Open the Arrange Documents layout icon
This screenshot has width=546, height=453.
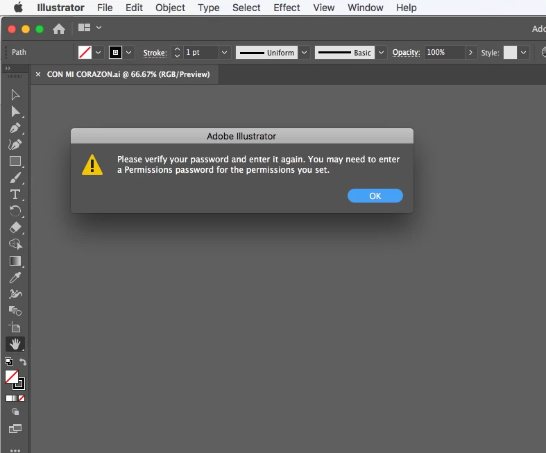pyautogui.click(x=84, y=28)
